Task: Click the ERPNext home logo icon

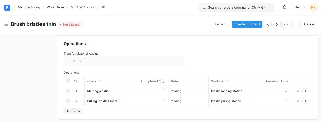Action: click(7, 7)
